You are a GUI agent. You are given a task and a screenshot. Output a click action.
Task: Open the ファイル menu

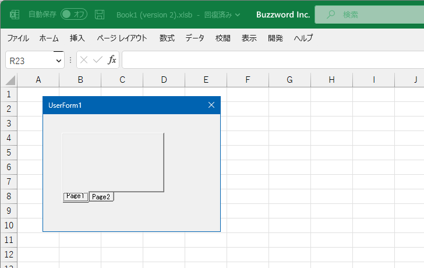[18, 38]
